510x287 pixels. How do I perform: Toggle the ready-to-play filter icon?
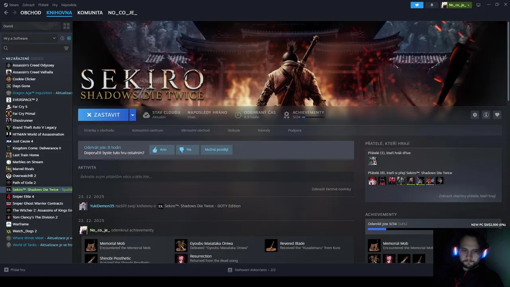coord(69,38)
